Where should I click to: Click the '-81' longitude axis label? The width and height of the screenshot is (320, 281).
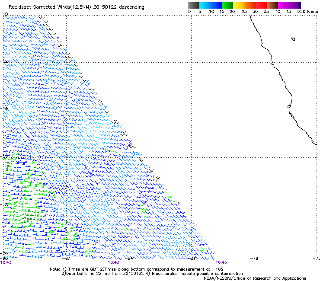[x=191, y=259]
